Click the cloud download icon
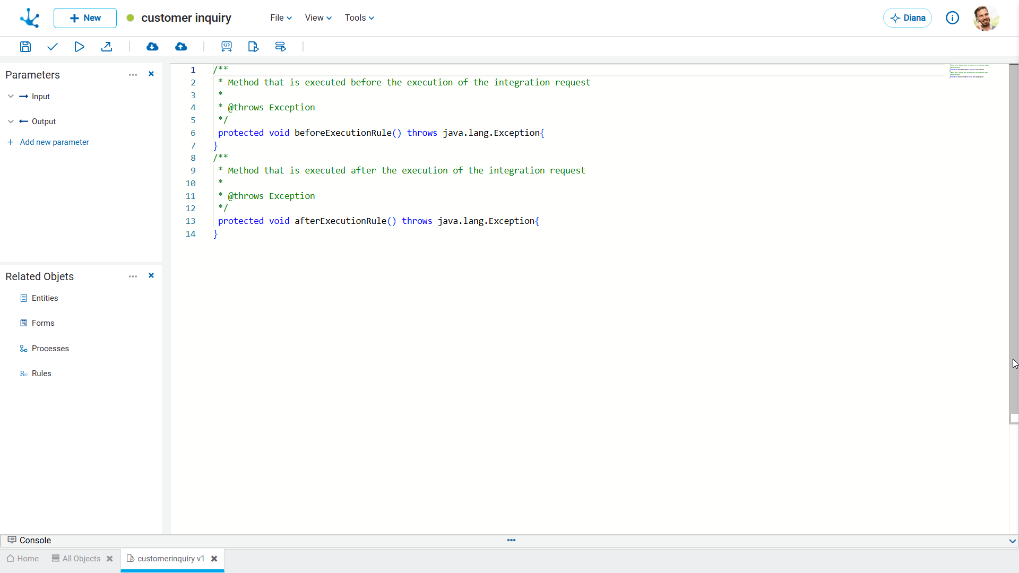 (152, 47)
